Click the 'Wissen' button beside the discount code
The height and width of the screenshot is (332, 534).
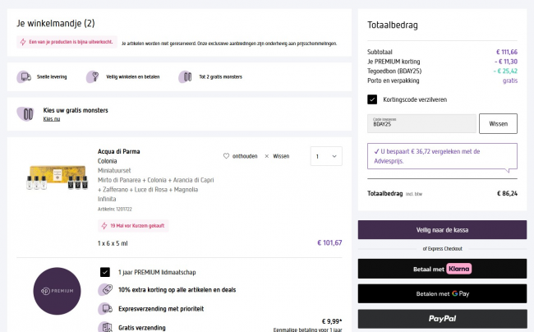[x=498, y=123]
